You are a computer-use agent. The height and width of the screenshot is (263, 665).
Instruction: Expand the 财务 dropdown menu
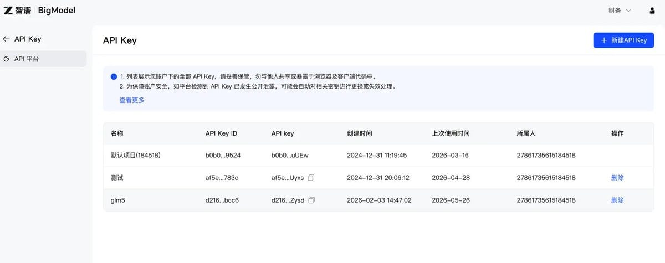[x=620, y=11]
